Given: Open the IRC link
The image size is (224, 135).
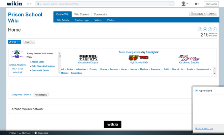Looking at the screenshot, I should coord(14,69).
